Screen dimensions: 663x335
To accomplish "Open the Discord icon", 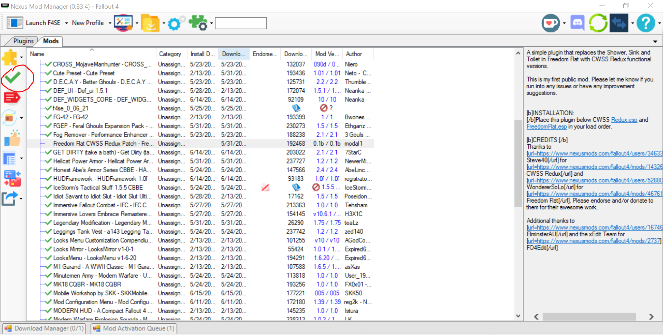I will click(x=577, y=23).
